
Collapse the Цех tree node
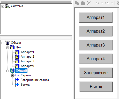(x=8, y=48)
